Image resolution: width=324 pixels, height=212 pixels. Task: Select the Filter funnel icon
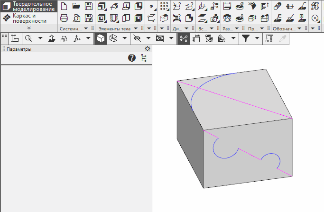(246, 39)
